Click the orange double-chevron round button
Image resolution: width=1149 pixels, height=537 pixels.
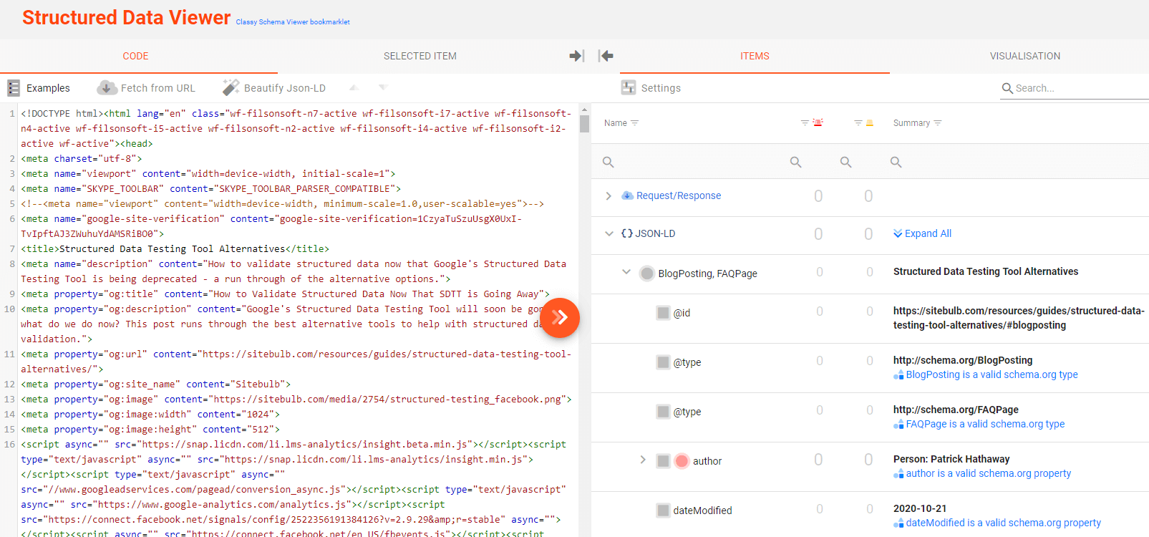point(560,317)
